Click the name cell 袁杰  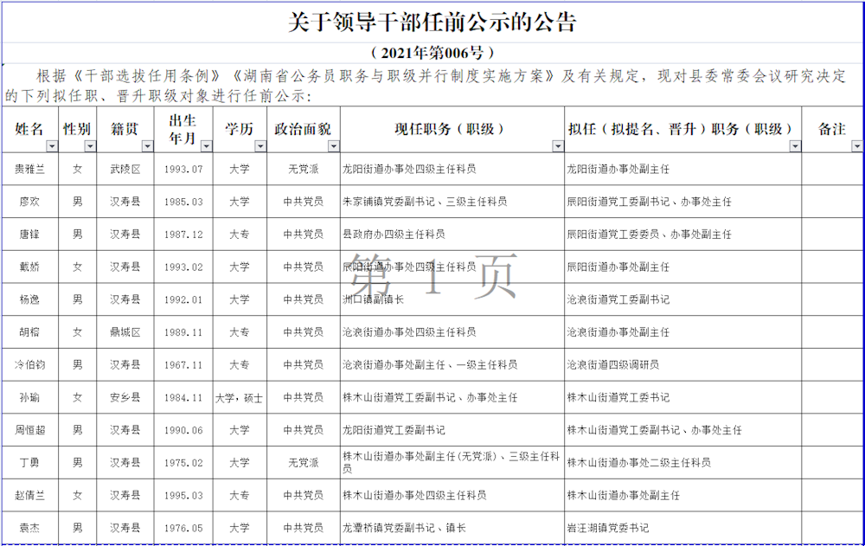click(29, 528)
